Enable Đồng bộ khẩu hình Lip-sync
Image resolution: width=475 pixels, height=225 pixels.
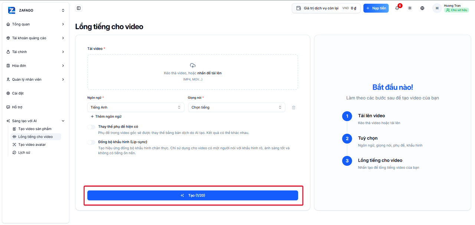coord(91,142)
